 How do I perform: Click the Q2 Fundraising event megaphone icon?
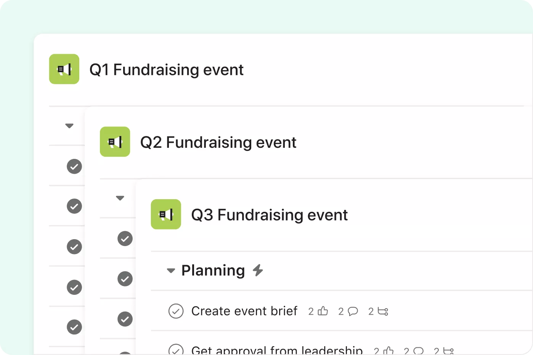coord(115,142)
